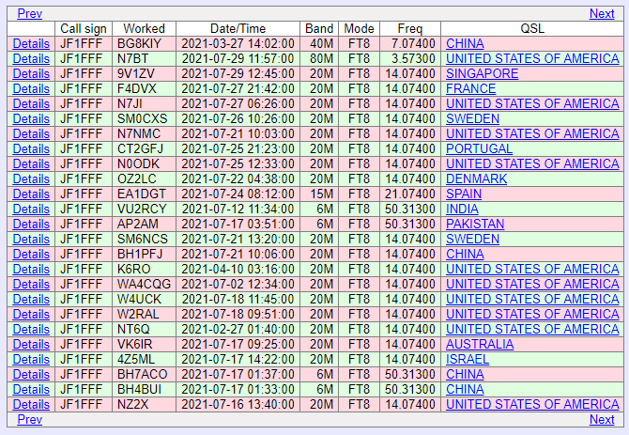Open Details for the W4UCK contact
The image size is (629, 435).
(x=31, y=300)
